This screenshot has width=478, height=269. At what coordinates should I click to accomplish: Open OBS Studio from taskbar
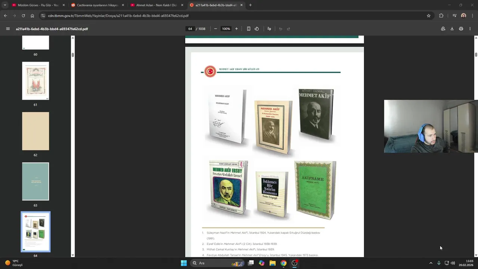(295, 263)
